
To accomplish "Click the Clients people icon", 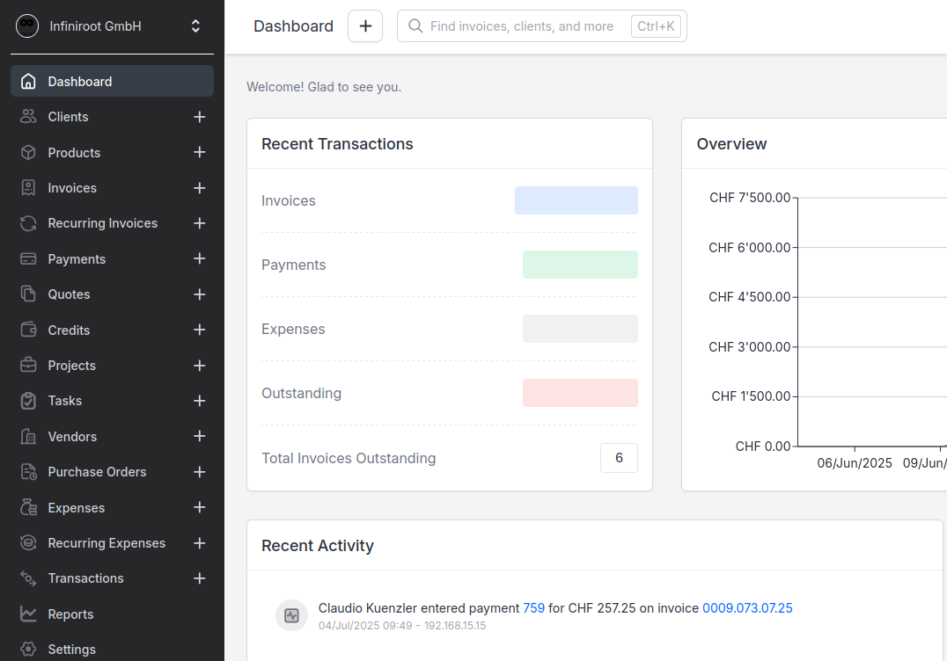I will [28, 116].
